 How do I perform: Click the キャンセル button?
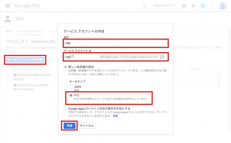click(87, 126)
